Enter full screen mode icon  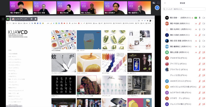[x=159, y=3]
